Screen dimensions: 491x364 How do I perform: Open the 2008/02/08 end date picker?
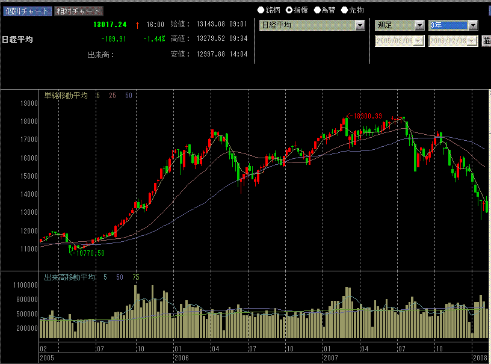tap(473, 41)
